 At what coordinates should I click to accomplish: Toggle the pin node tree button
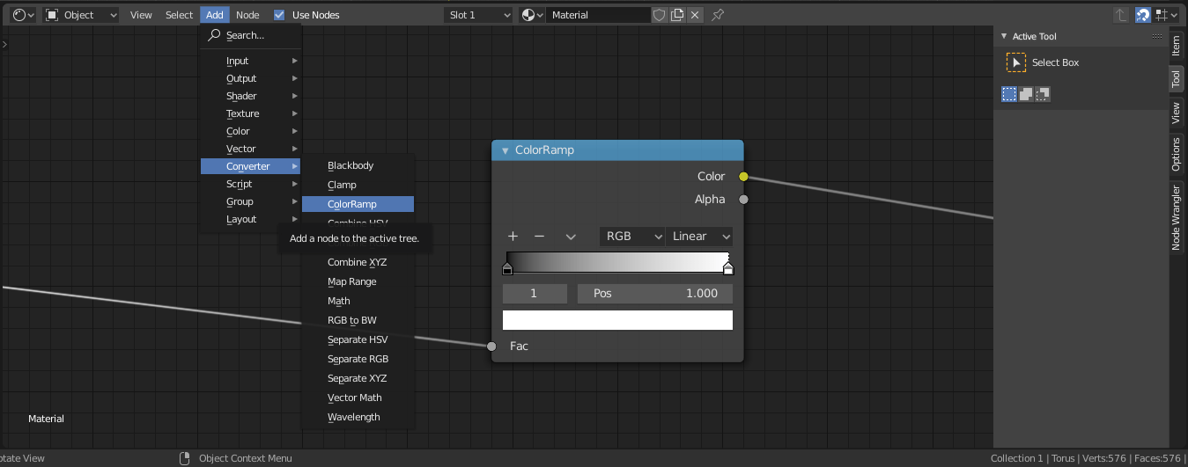[x=718, y=15]
